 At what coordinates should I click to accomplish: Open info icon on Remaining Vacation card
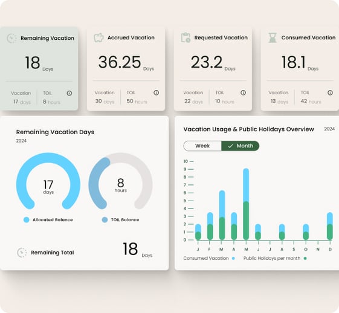click(69, 93)
